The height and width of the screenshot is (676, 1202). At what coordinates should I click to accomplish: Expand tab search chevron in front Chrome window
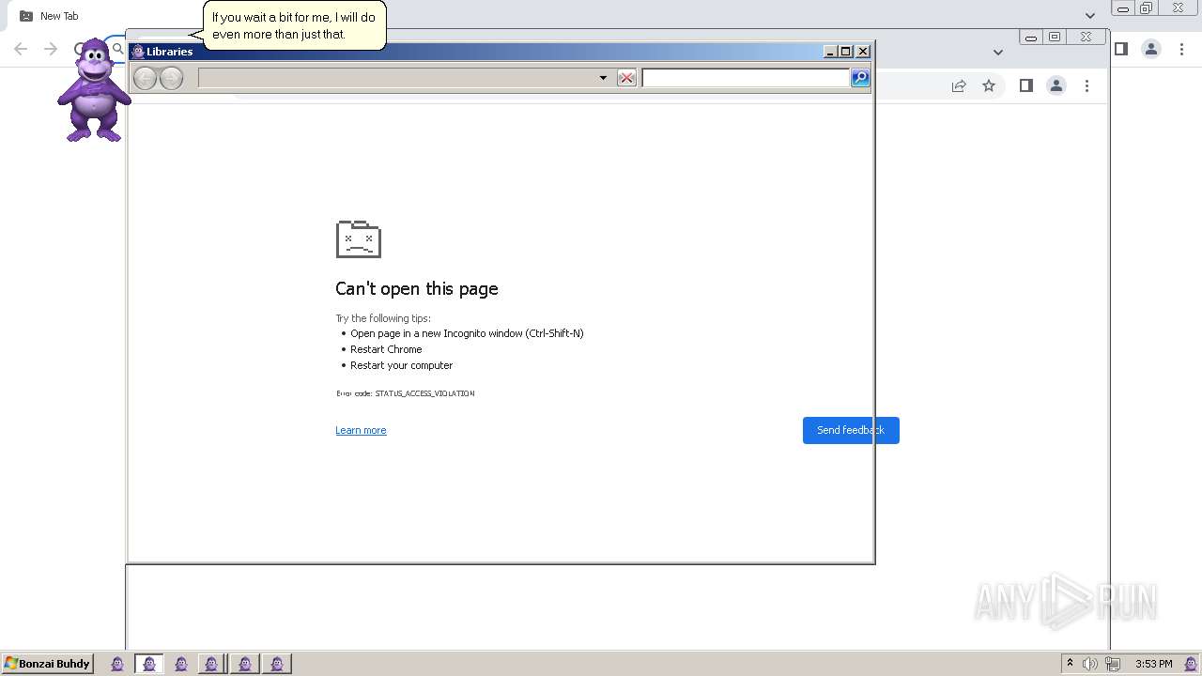tap(997, 52)
